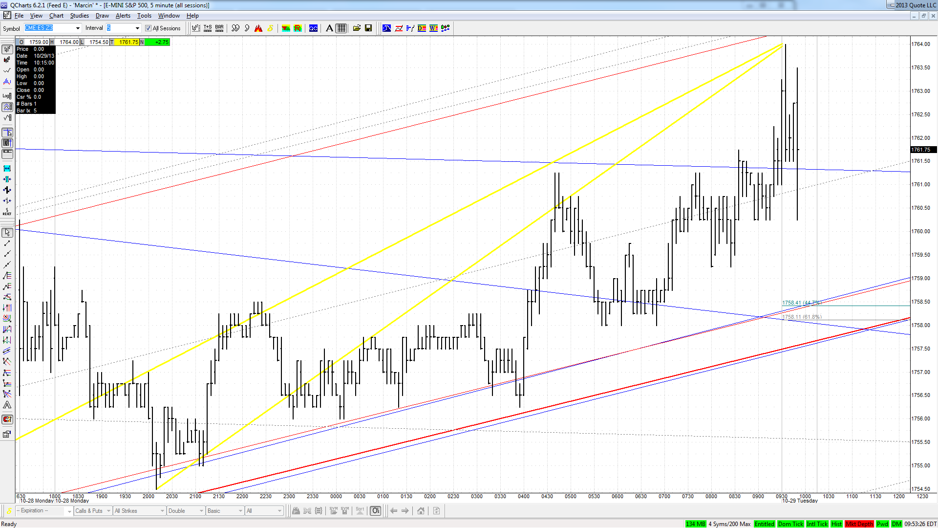Click the blue 'QC' toolbar icon

click(x=313, y=28)
